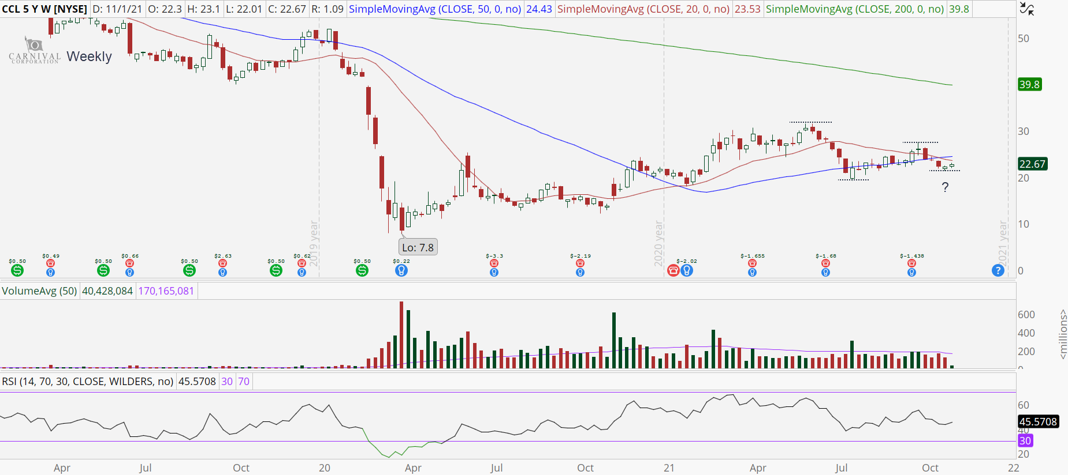The height and width of the screenshot is (475, 1068).
Task: Click the 50-period SMA value 24.43
Action: pyautogui.click(x=539, y=9)
